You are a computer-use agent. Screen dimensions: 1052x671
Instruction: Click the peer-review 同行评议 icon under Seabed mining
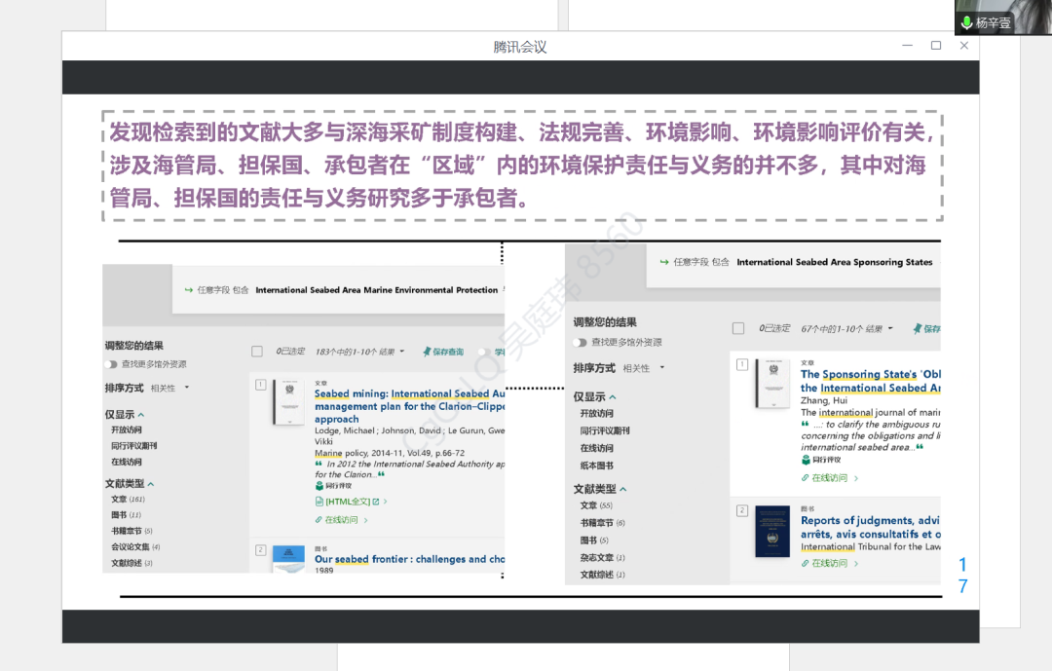click(x=319, y=486)
